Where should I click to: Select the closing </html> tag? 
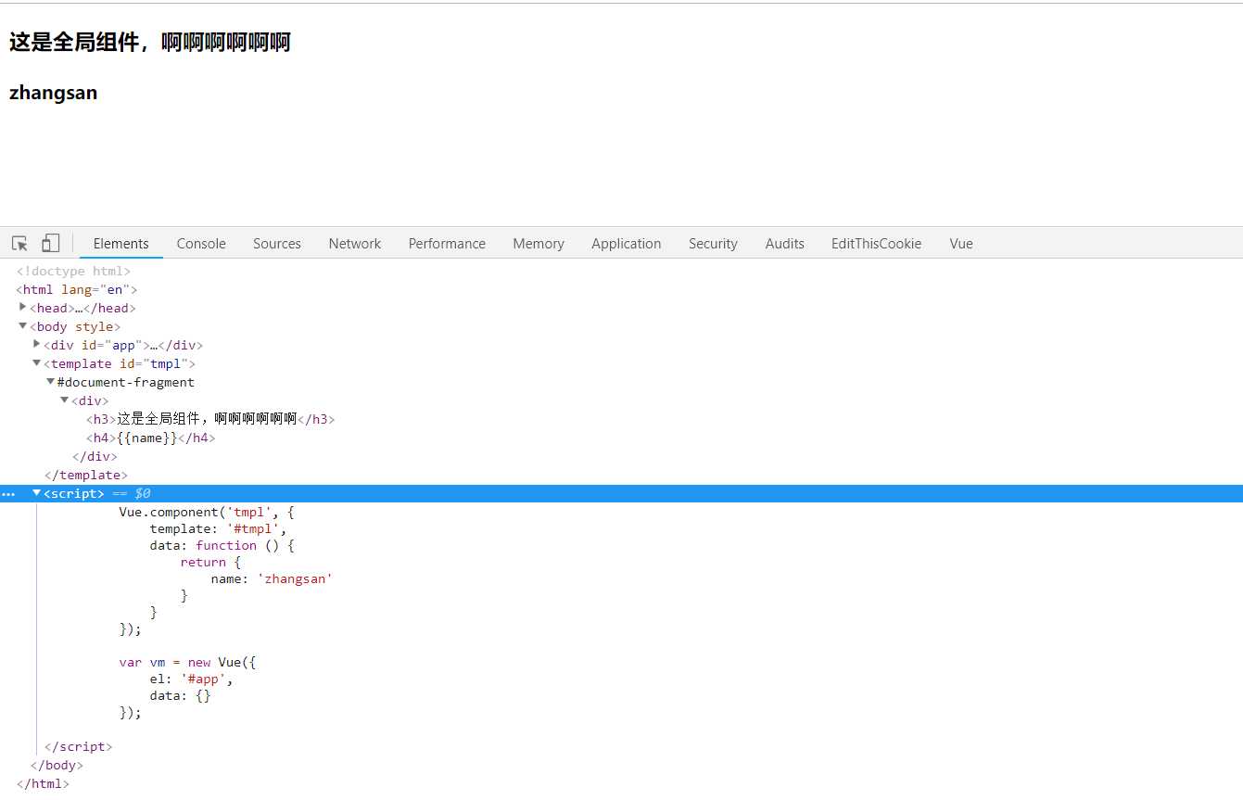pos(43,783)
